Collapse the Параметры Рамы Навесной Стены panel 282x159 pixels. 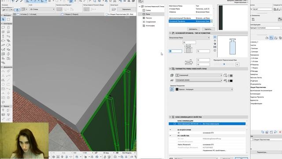tap(170, 69)
